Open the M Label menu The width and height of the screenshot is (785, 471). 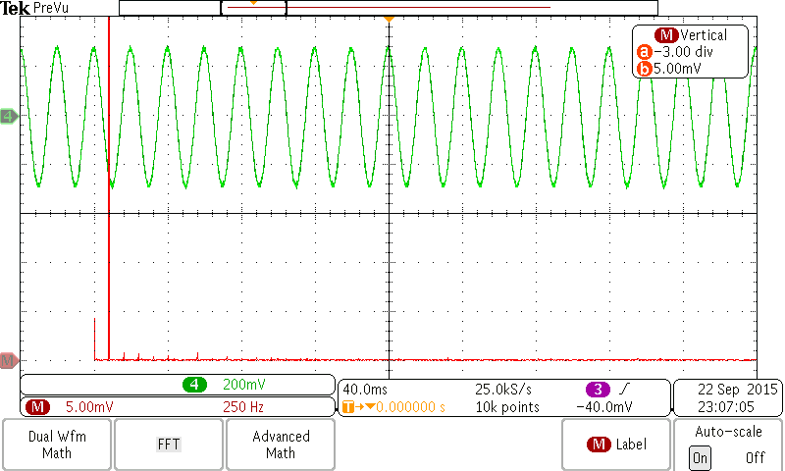(616, 445)
